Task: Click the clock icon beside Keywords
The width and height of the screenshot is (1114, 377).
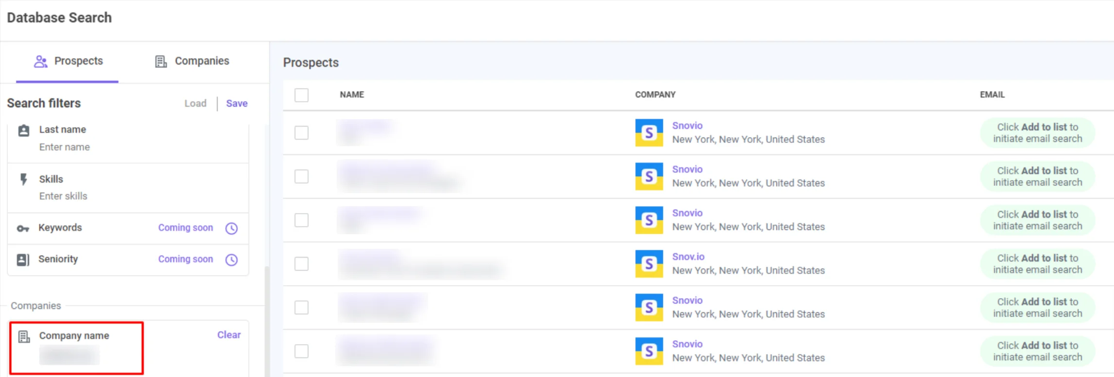Action: click(231, 228)
